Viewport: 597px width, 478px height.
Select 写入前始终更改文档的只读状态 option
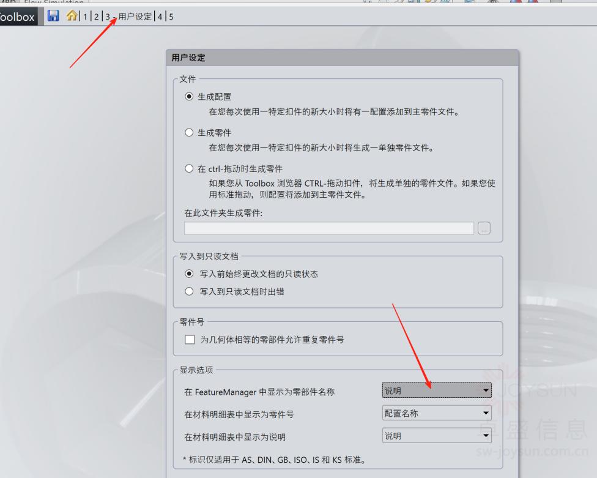click(x=189, y=274)
